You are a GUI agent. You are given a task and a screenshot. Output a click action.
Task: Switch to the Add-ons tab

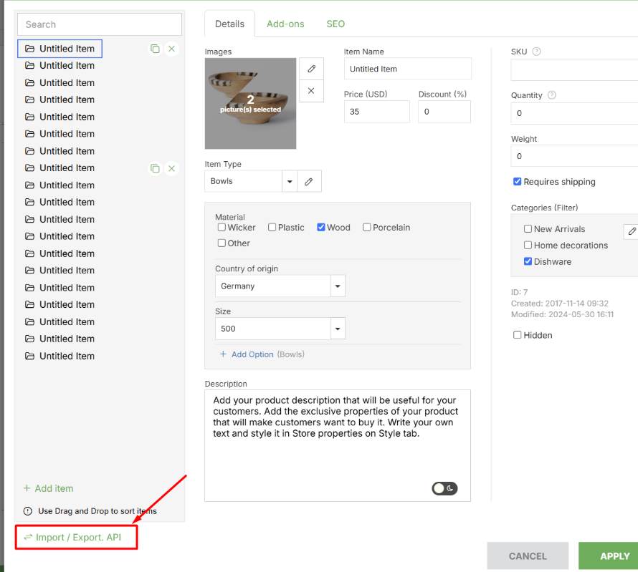coord(285,24)
